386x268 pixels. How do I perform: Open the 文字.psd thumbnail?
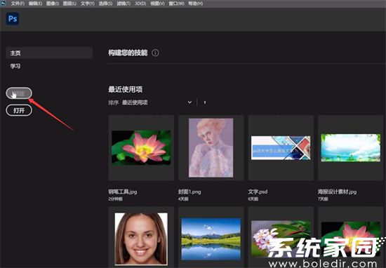click(x=281, y=147)
